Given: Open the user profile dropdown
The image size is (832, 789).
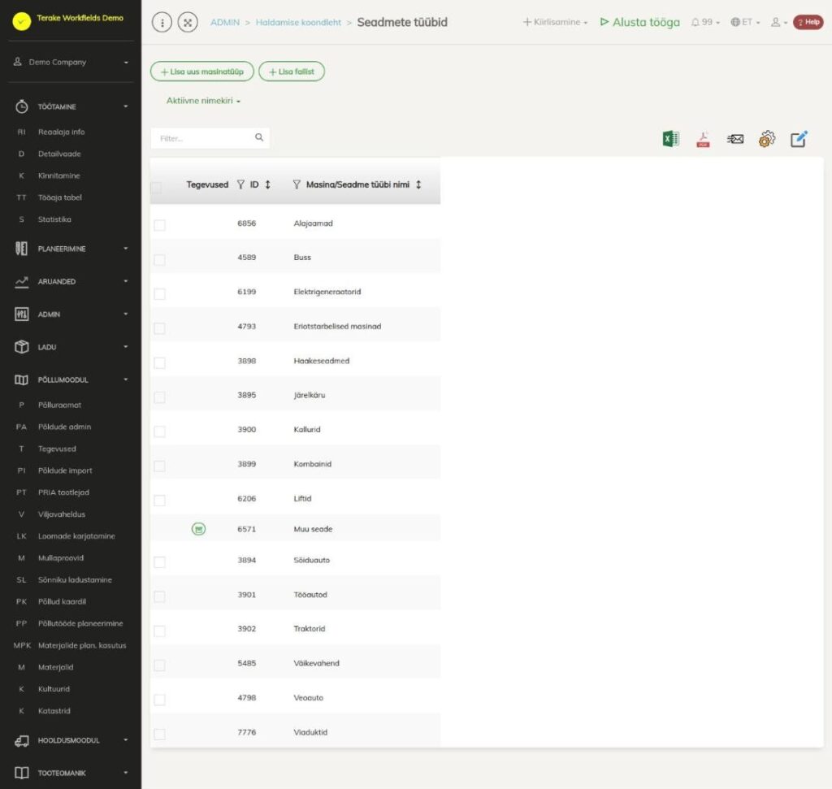Looking at the screenshot, I should [779, 22].
